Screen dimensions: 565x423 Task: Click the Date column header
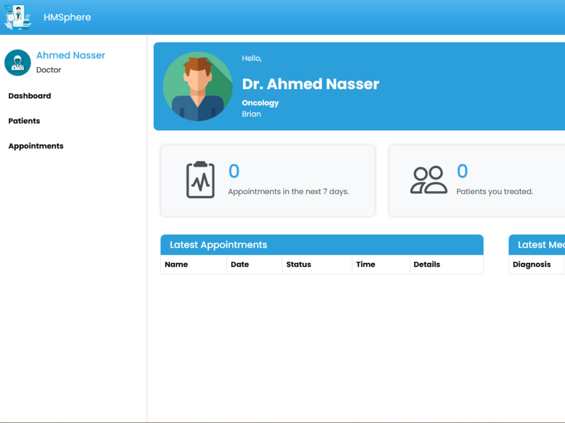click(254, 265)
